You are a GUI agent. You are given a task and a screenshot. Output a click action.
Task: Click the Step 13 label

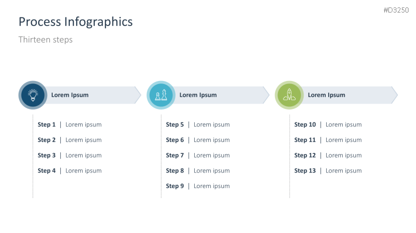click(305, 170)
